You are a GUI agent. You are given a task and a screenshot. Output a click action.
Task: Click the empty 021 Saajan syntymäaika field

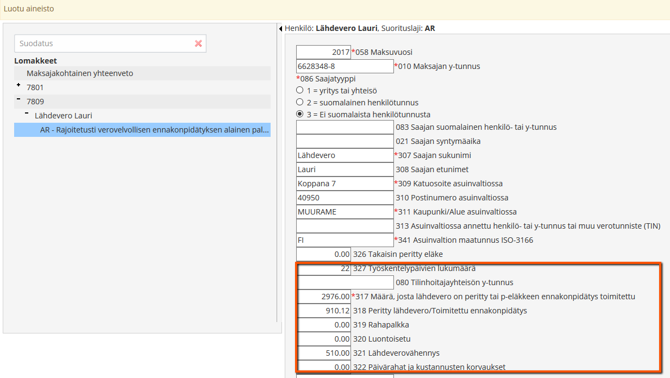[345, 141]
